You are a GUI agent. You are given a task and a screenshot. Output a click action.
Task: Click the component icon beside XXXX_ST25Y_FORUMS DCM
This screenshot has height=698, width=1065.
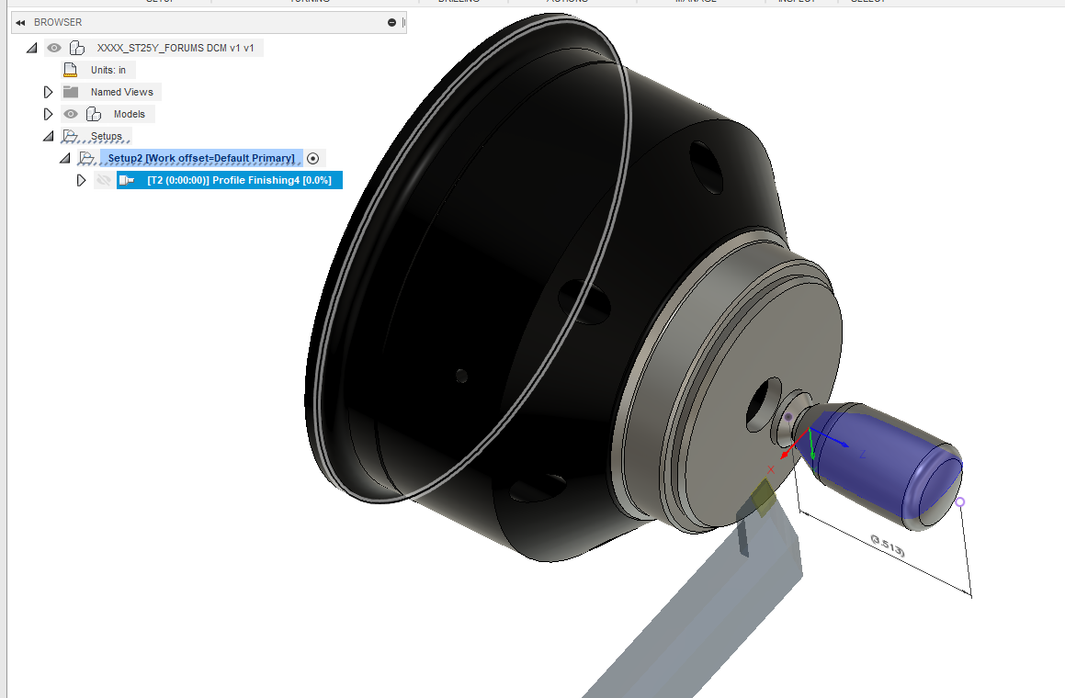(x=77, y=47)
